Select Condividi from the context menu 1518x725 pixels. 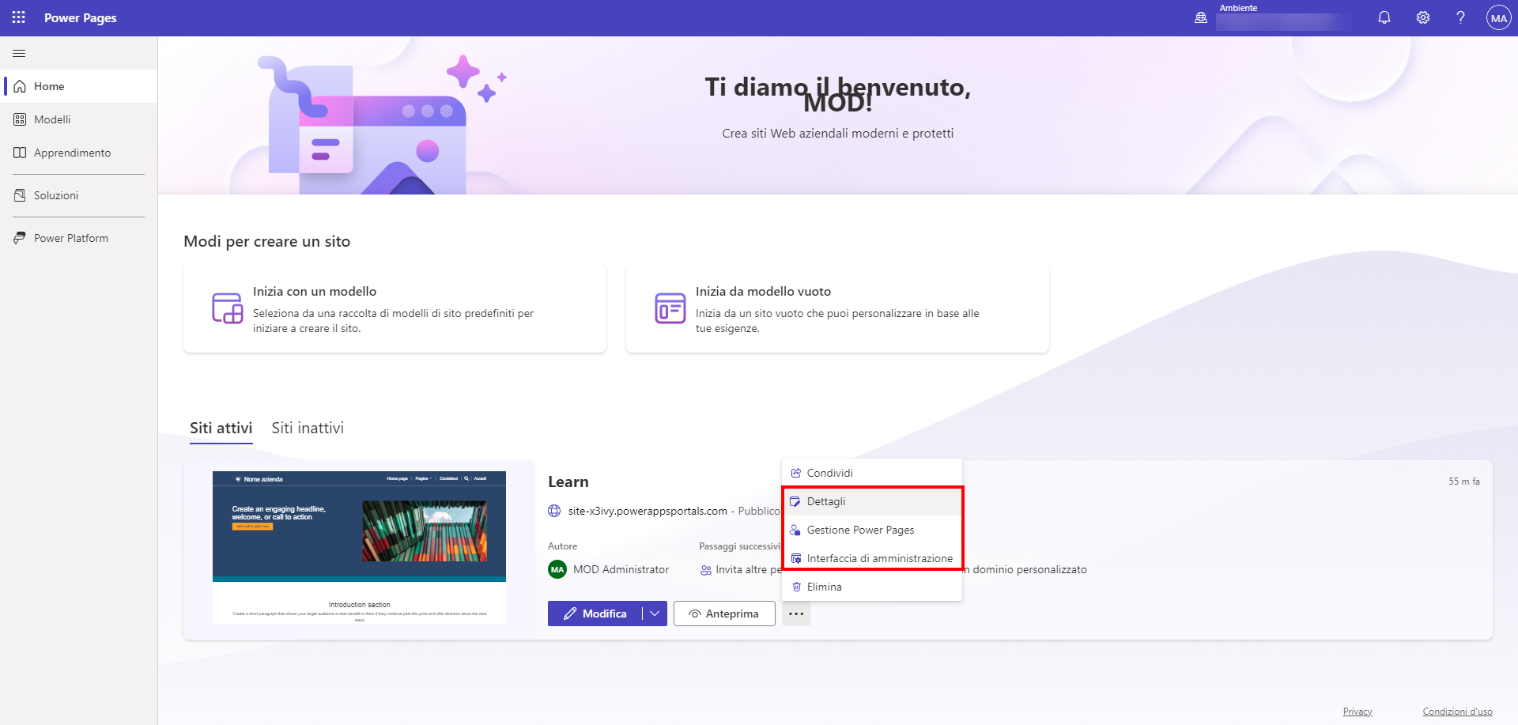coord(872,473)
